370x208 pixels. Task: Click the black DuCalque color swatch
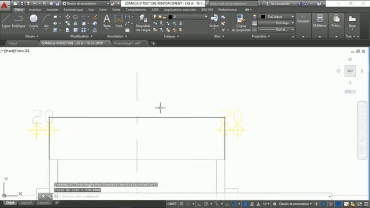pyautogui.click(x=263, y=17)
